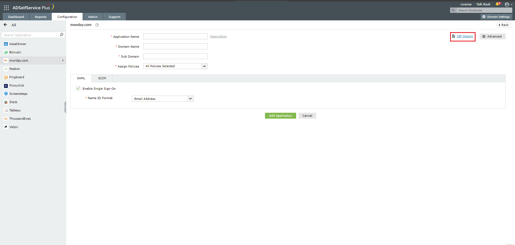Image resolution: width=515 pixels, height=245 pixels.
Task: Click the Back button
Action: click(x=503, y=25)
